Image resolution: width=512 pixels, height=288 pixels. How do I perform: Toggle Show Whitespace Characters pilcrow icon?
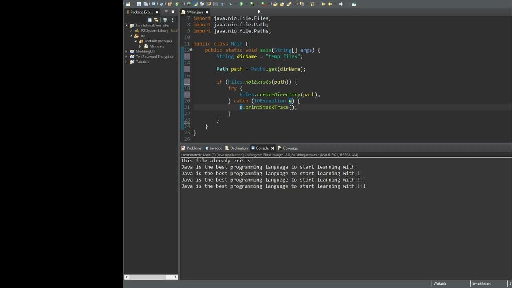coord(222,4)
